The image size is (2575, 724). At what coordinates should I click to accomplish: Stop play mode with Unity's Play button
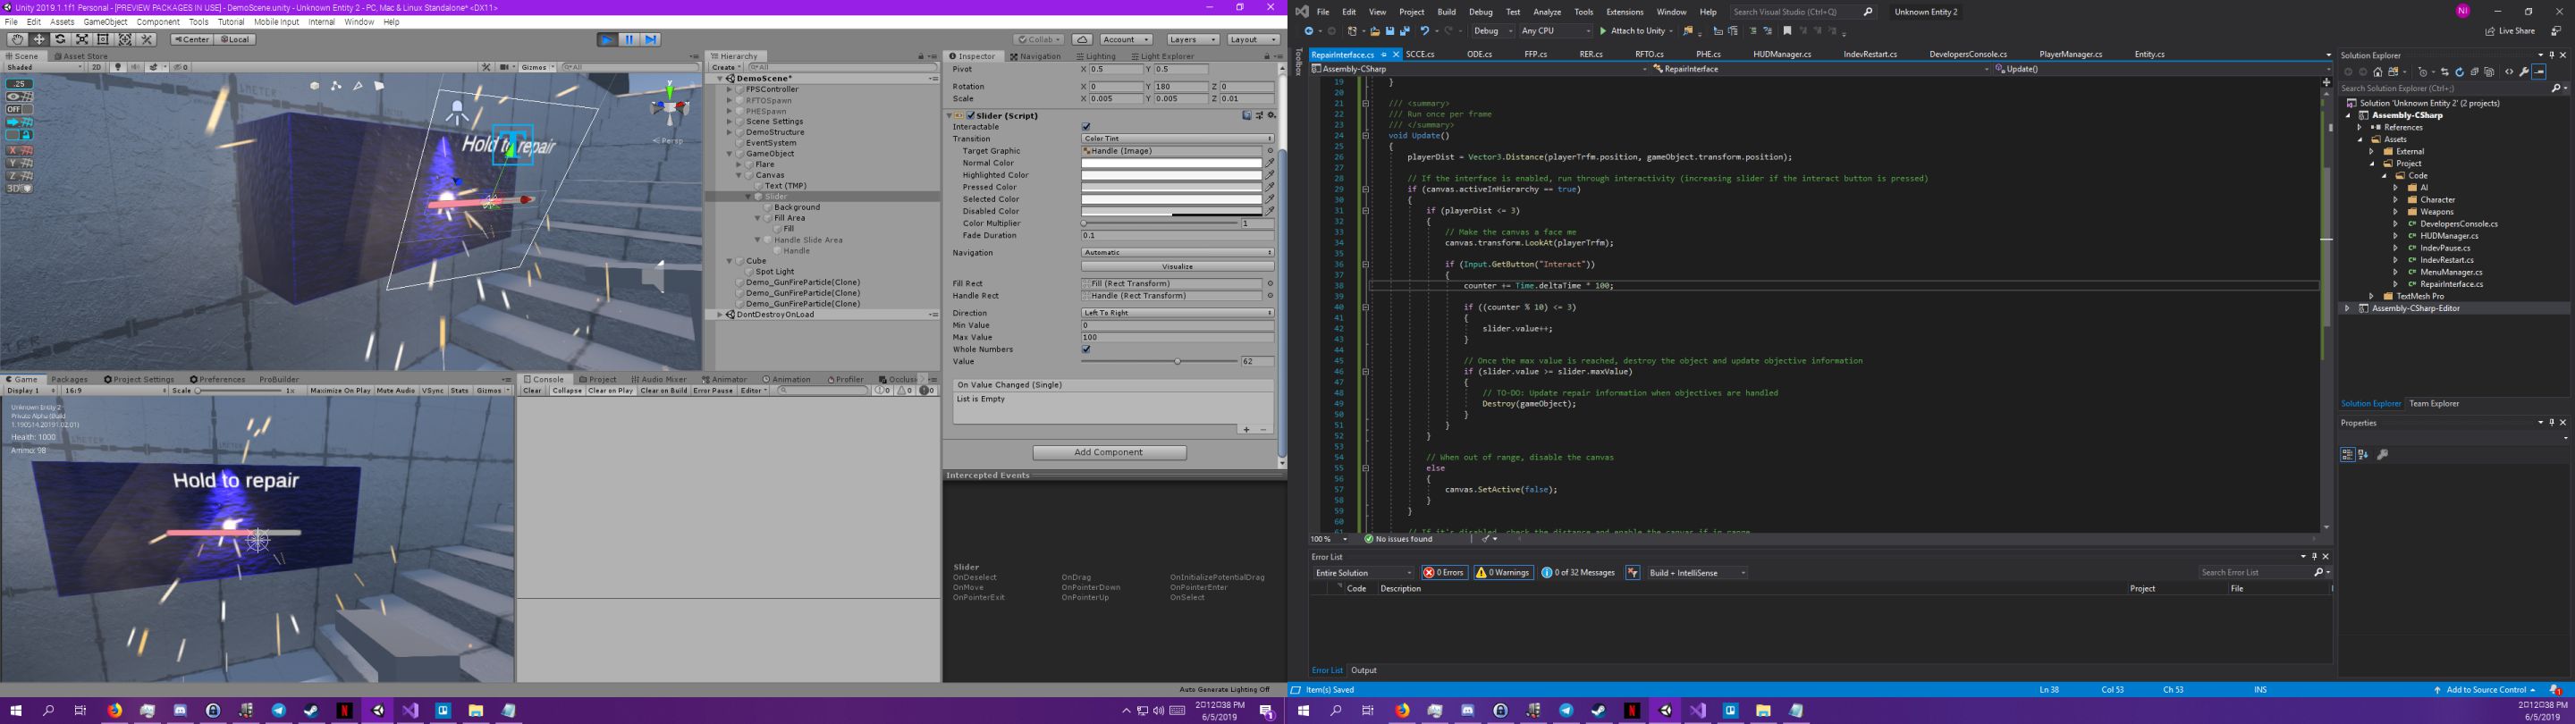tap(607, 39)
